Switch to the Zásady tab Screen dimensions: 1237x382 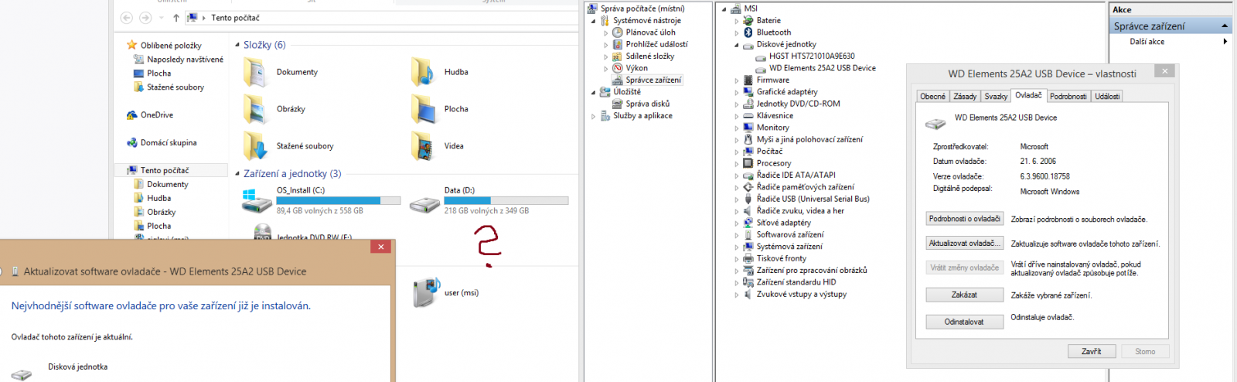click(965, 97)
